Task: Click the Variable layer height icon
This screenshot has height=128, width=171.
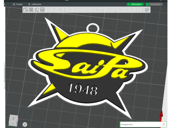Action: (x=60, y=10)
